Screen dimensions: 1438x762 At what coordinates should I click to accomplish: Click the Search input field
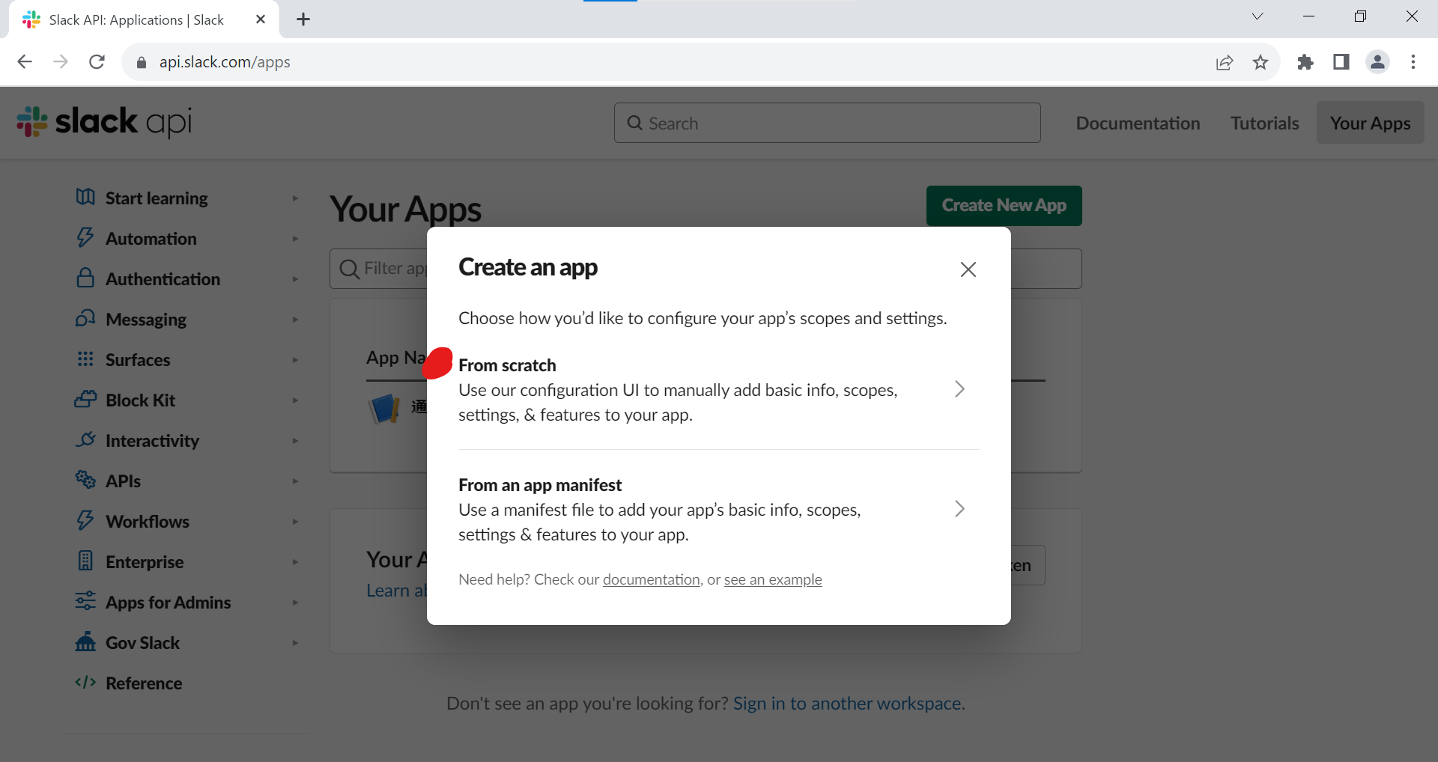[x=828, y=124]
